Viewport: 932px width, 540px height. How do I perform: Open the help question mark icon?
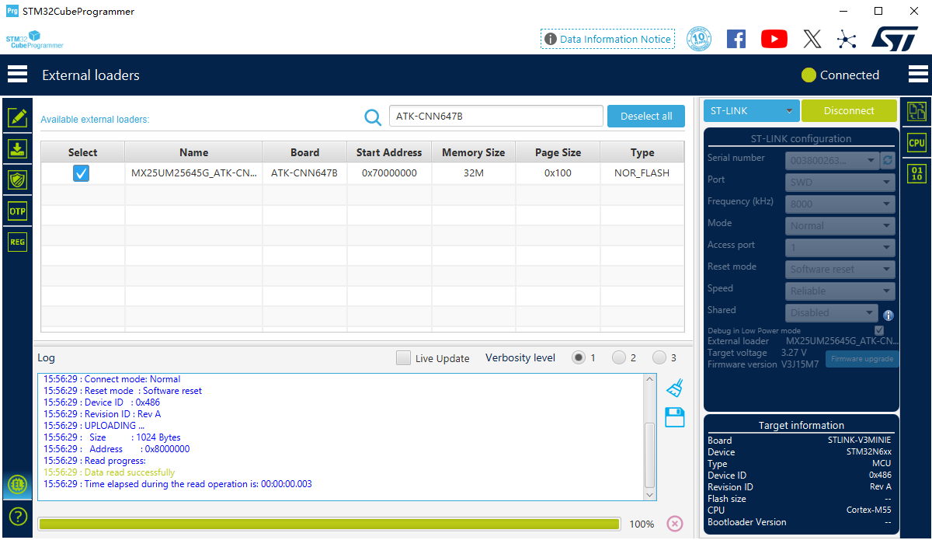[17, 516]
